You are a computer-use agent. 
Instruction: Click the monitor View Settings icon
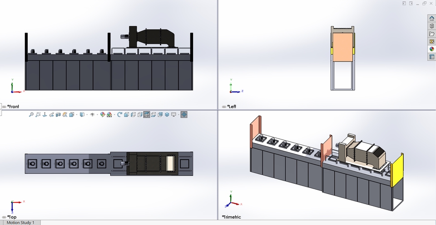(173, 115)
